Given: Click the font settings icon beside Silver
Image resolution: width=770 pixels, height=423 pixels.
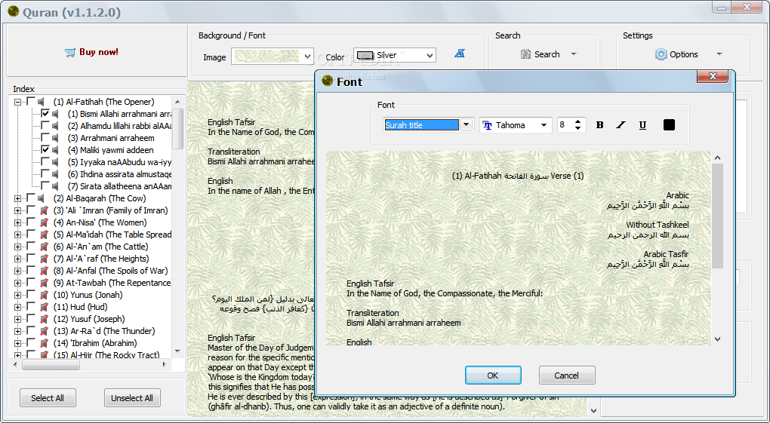Looking at the screenshot, I should click(460, 54).
